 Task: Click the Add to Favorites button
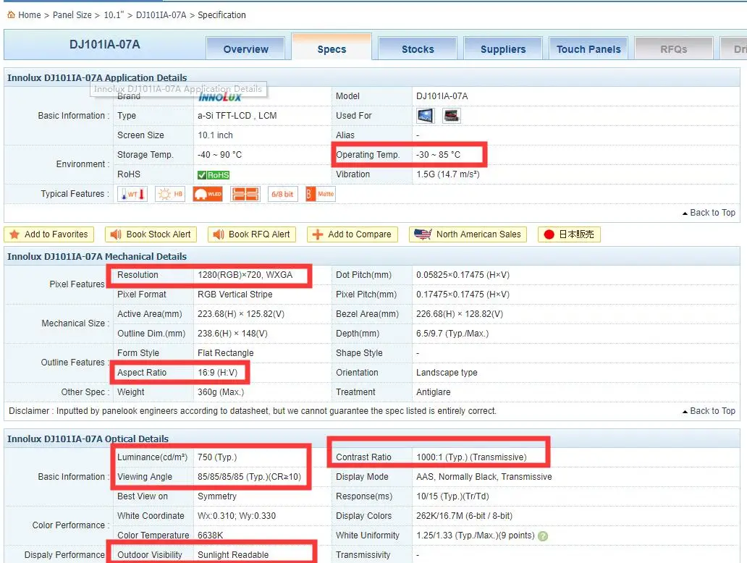click(49, 234)
